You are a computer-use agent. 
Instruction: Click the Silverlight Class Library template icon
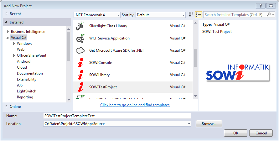click(x=80, y=26)
